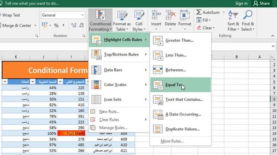
Task: Select Equal To rule
Action: point(180,85)
